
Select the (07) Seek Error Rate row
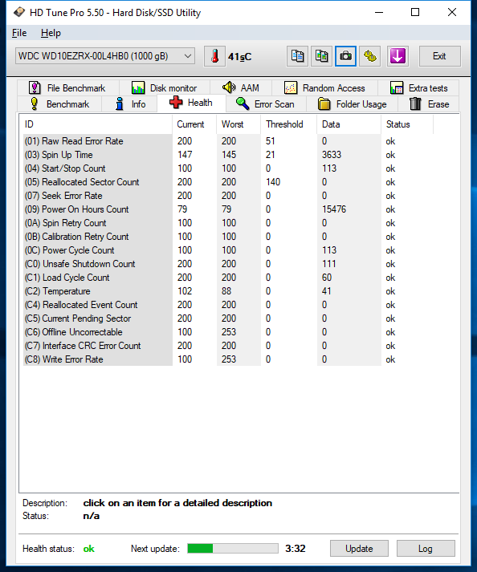click(229, 196)
